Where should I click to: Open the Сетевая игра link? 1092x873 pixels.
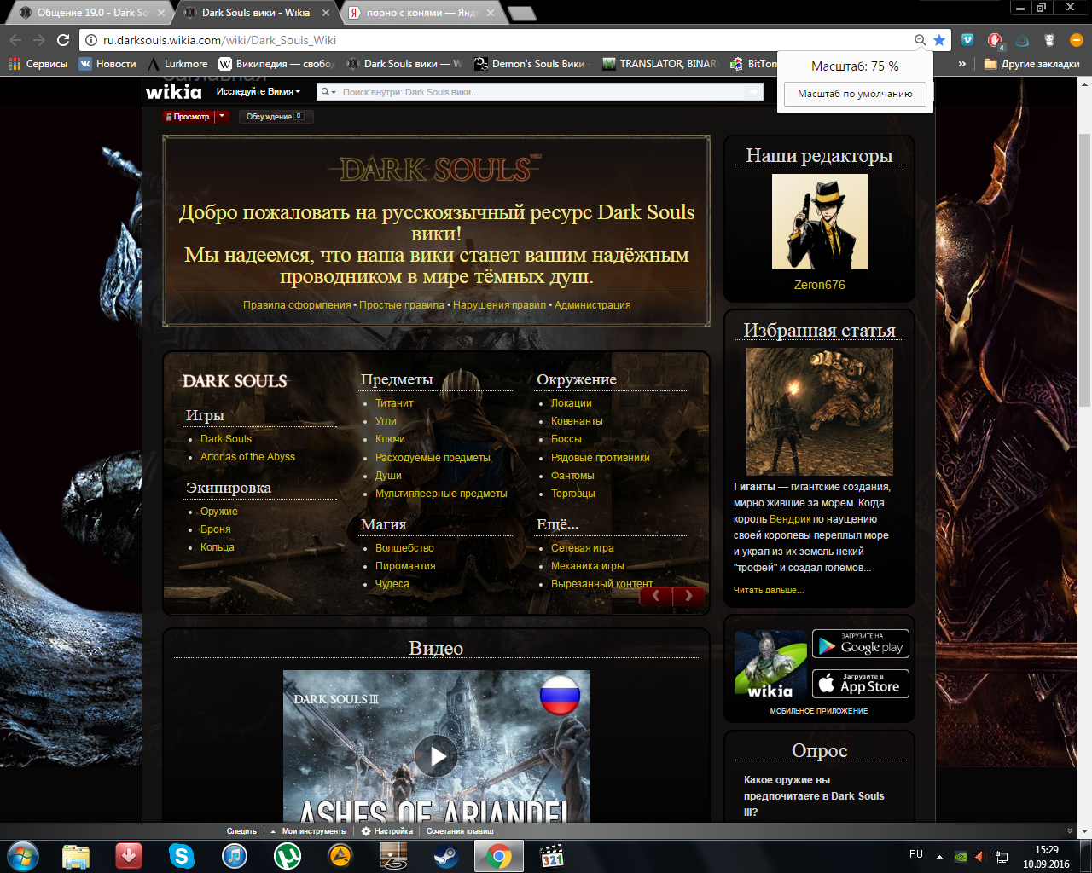point(583,548)
